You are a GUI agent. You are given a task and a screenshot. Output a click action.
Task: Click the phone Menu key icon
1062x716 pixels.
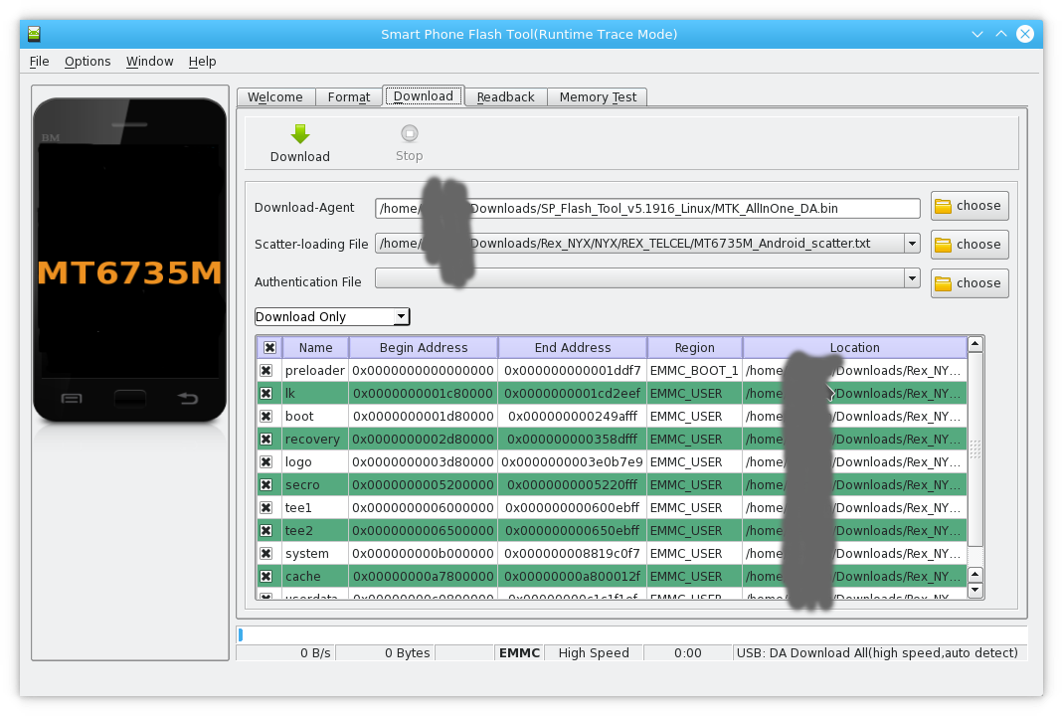coord(72,399)
